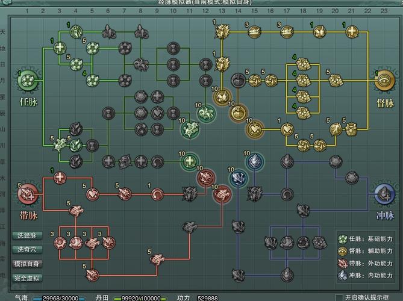The width and height of the screenshot is (403, 301).
Task: Choose the blue 冲脉 meridian icon
Action: (x=384, y=193)
